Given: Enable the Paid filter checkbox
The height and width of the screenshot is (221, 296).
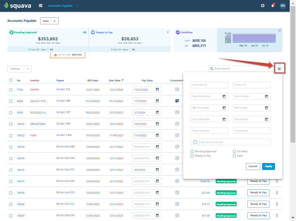Looking at the screenshot, I should coord(234,156).
